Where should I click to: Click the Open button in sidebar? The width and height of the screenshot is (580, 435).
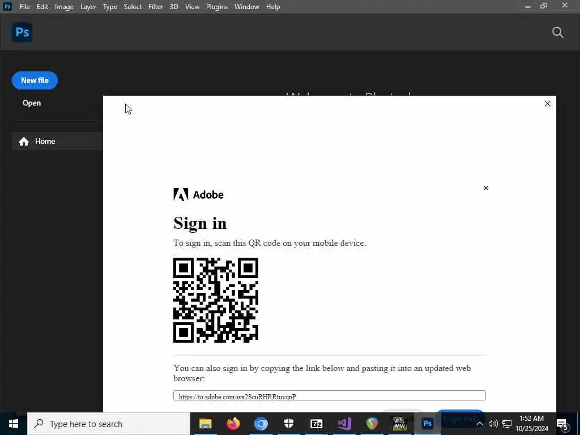pos(32,103)
